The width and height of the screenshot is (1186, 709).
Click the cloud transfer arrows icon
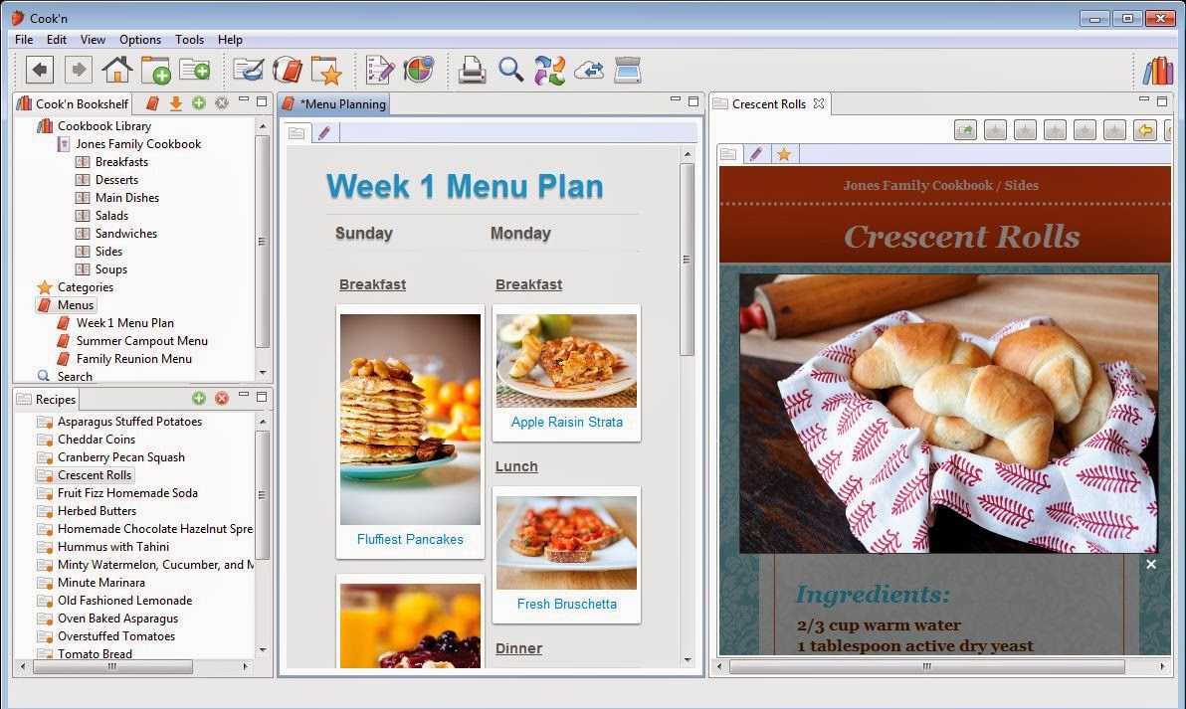pyautogui.click(x=588, y=71)
